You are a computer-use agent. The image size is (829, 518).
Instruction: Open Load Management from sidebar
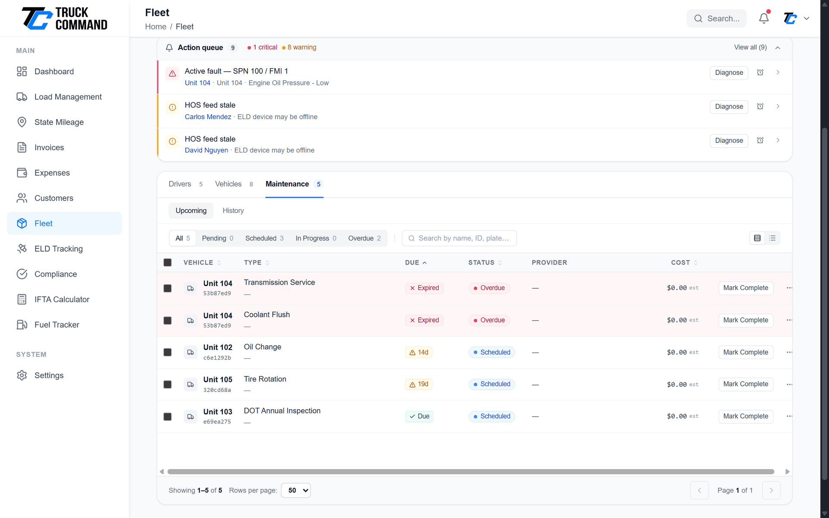(64, 97)
